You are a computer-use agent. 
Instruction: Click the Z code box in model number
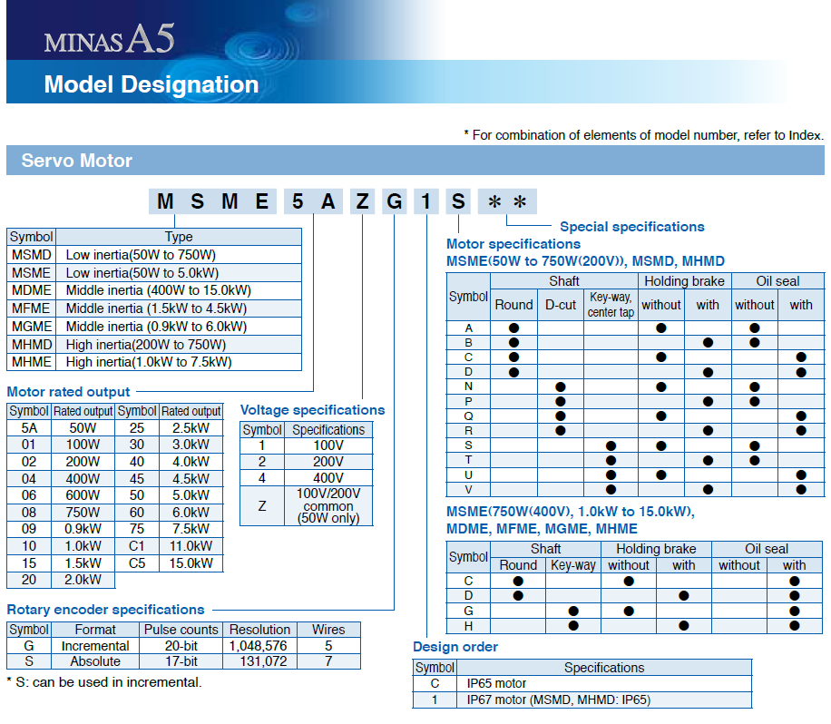coord(363,201)
